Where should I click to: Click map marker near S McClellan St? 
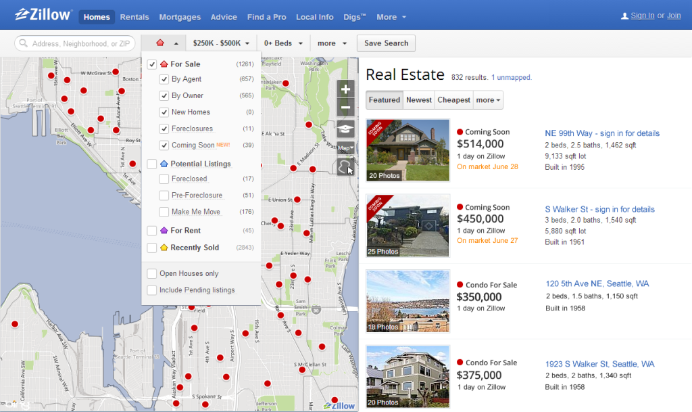(x=302, y=369)
